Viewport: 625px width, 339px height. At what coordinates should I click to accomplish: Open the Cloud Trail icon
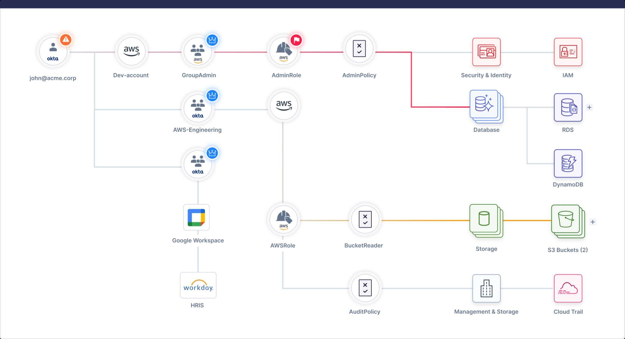pyautogui.click(x=568, y=288)
